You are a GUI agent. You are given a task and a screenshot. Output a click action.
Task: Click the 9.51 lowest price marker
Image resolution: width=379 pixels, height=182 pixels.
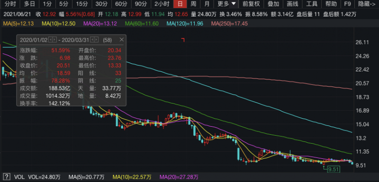[x=334, y=169]
